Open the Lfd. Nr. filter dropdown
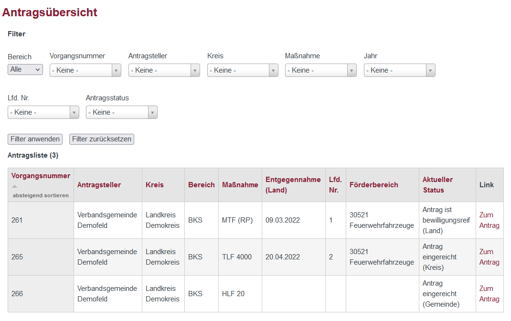This screenshot has width=511, height=321. [43, 112]
